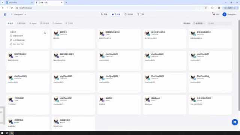The height and width of the screenshot is (135, 240).
Task: Open the Windows Start menu
Action: tap(2, 133)
